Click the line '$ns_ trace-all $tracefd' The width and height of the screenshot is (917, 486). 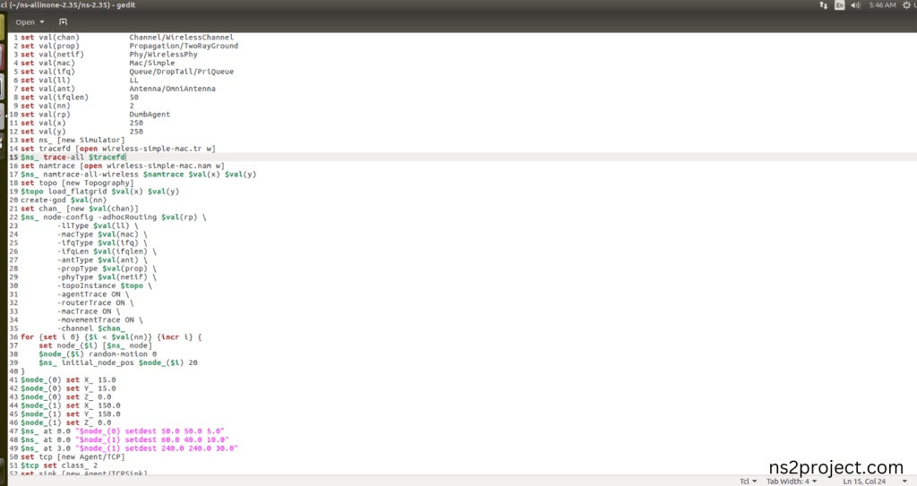[x=73, y=158]
